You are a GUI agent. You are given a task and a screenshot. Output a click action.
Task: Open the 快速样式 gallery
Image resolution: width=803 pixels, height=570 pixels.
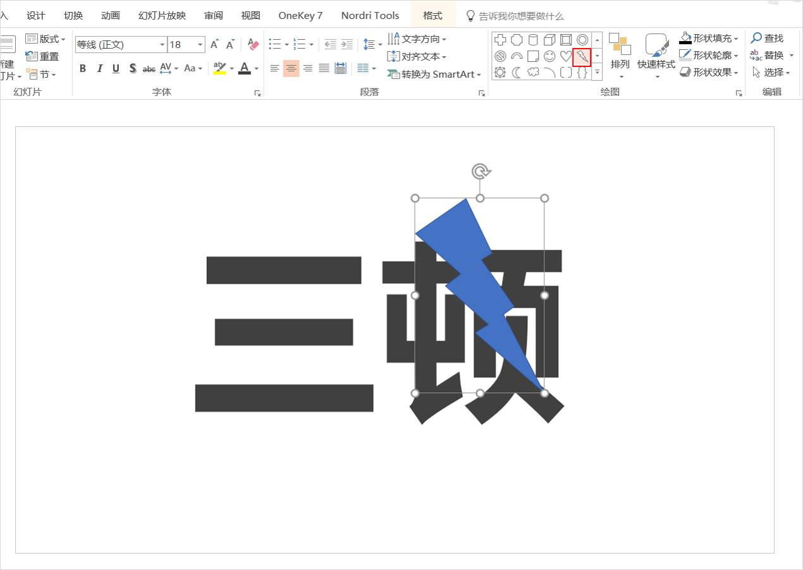point(656,57)
